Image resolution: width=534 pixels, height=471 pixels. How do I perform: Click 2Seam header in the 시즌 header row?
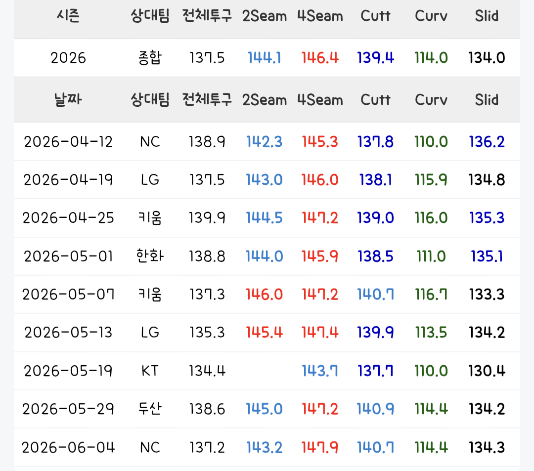point(264,16)
